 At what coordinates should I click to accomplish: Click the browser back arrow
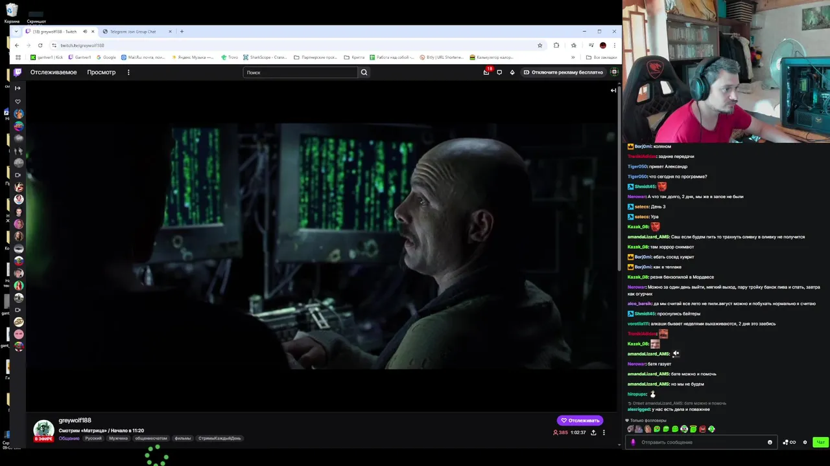(17, 45)
